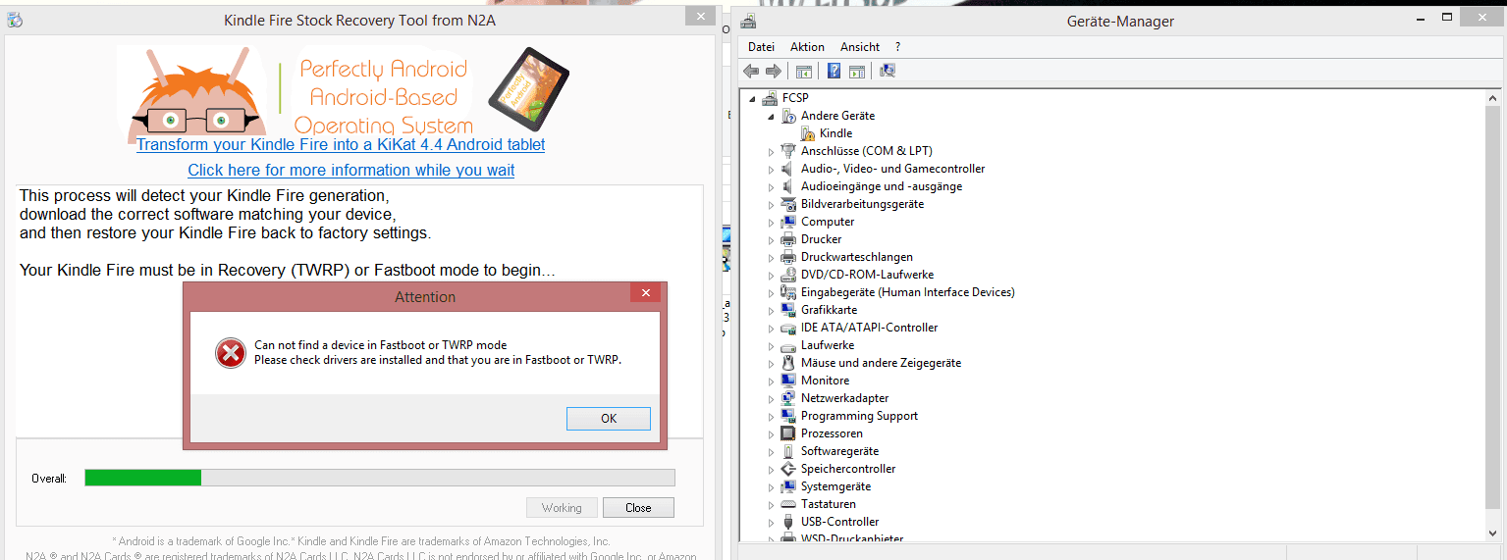Click the Prozessoren chip icon
Viewport: 1507px width, 560px height.
point(788,433)
